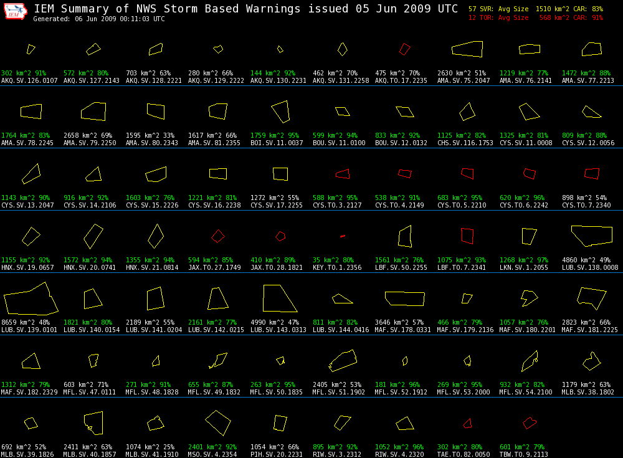623x458 pixels.
Task: Select the MSO.SV.4.2354 polygon
Action: (x=217, y=423)
